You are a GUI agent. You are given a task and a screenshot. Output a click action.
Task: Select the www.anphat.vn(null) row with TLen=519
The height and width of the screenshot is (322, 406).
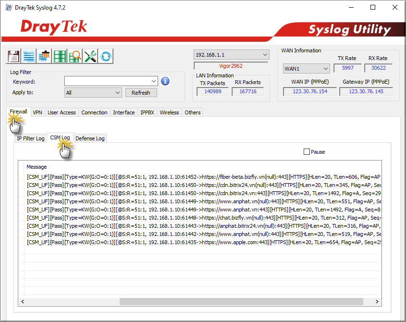203,234
